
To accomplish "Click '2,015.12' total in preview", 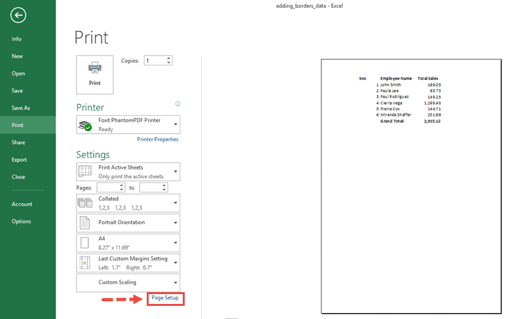I will pos(432,121).
